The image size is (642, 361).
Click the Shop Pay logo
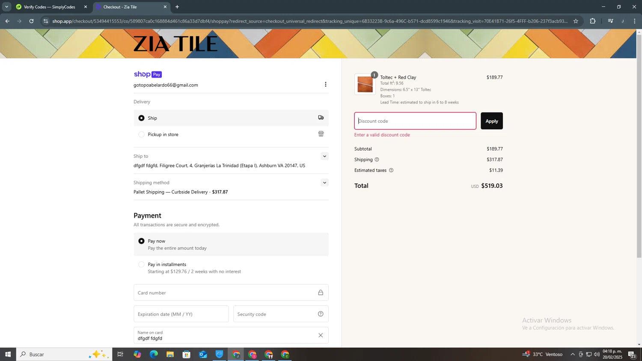[148, 74]
